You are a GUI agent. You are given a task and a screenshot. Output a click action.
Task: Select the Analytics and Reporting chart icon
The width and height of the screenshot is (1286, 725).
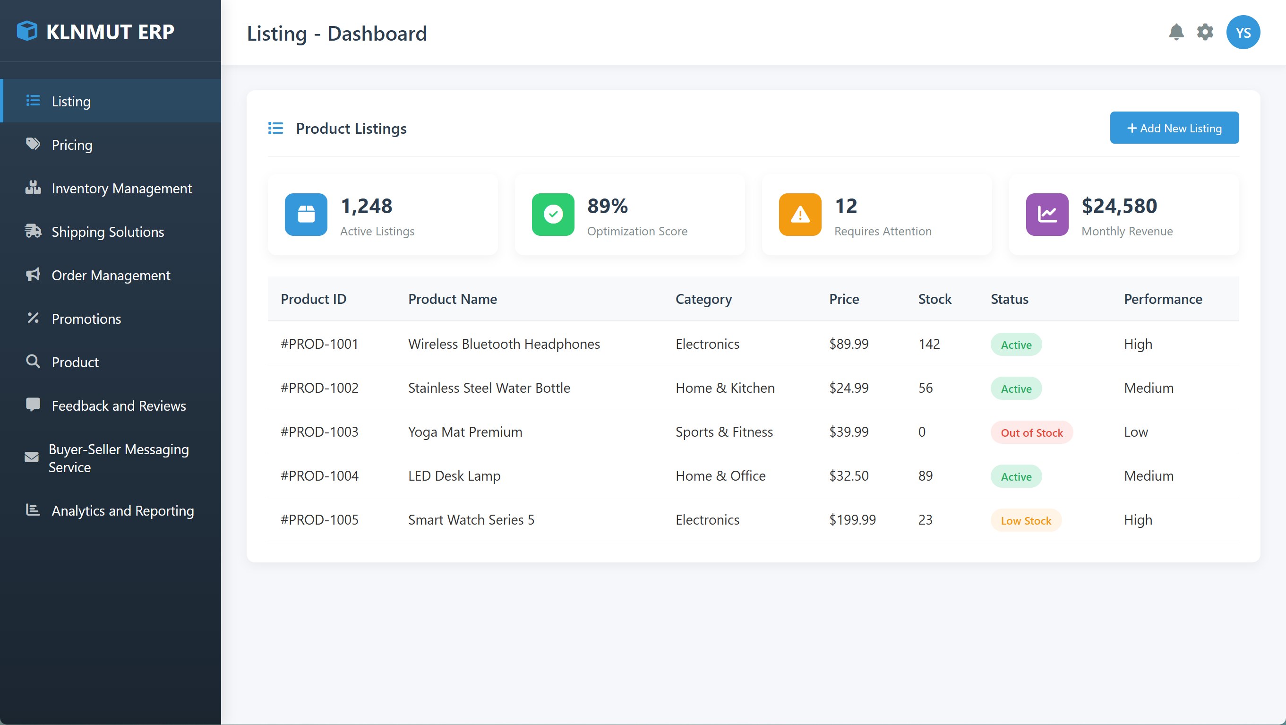click(x=33, y=510)
